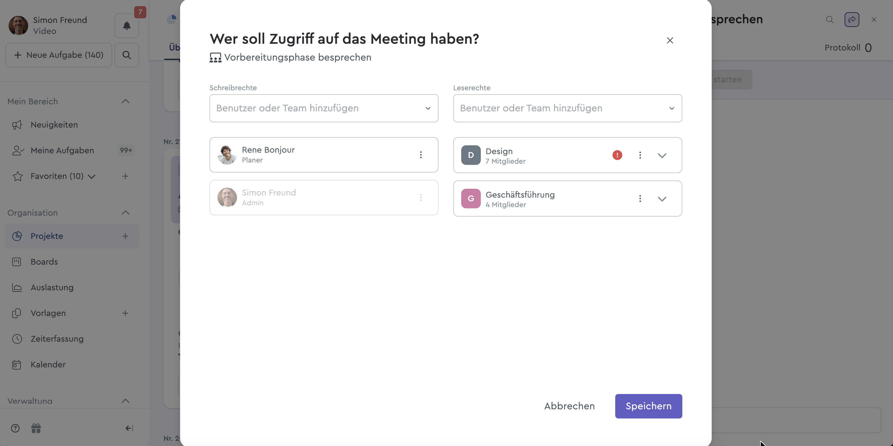Screen dimensions: 893x446
Task: Open the help question mark icon
Action: pyautogui.click(x=15, y=428)
